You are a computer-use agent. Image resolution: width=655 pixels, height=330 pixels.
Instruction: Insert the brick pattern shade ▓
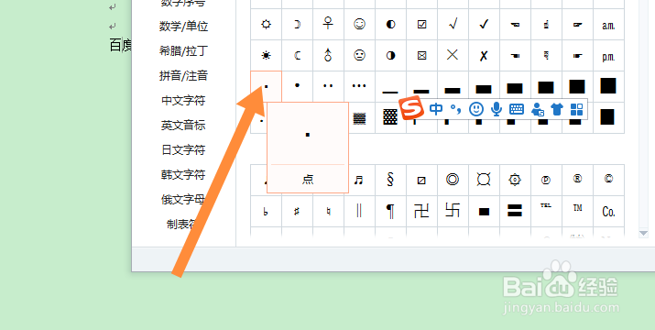click(x=390, y=117)
